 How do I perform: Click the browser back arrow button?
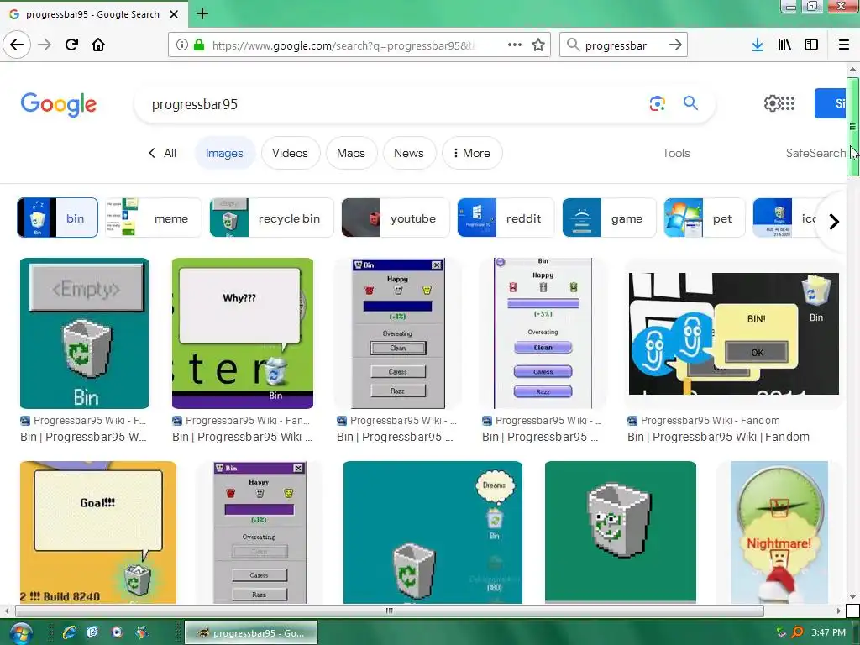17,45
